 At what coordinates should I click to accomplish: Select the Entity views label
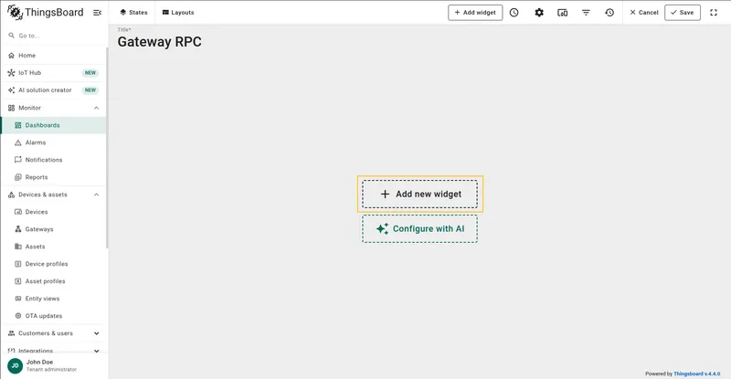[42, 299]
